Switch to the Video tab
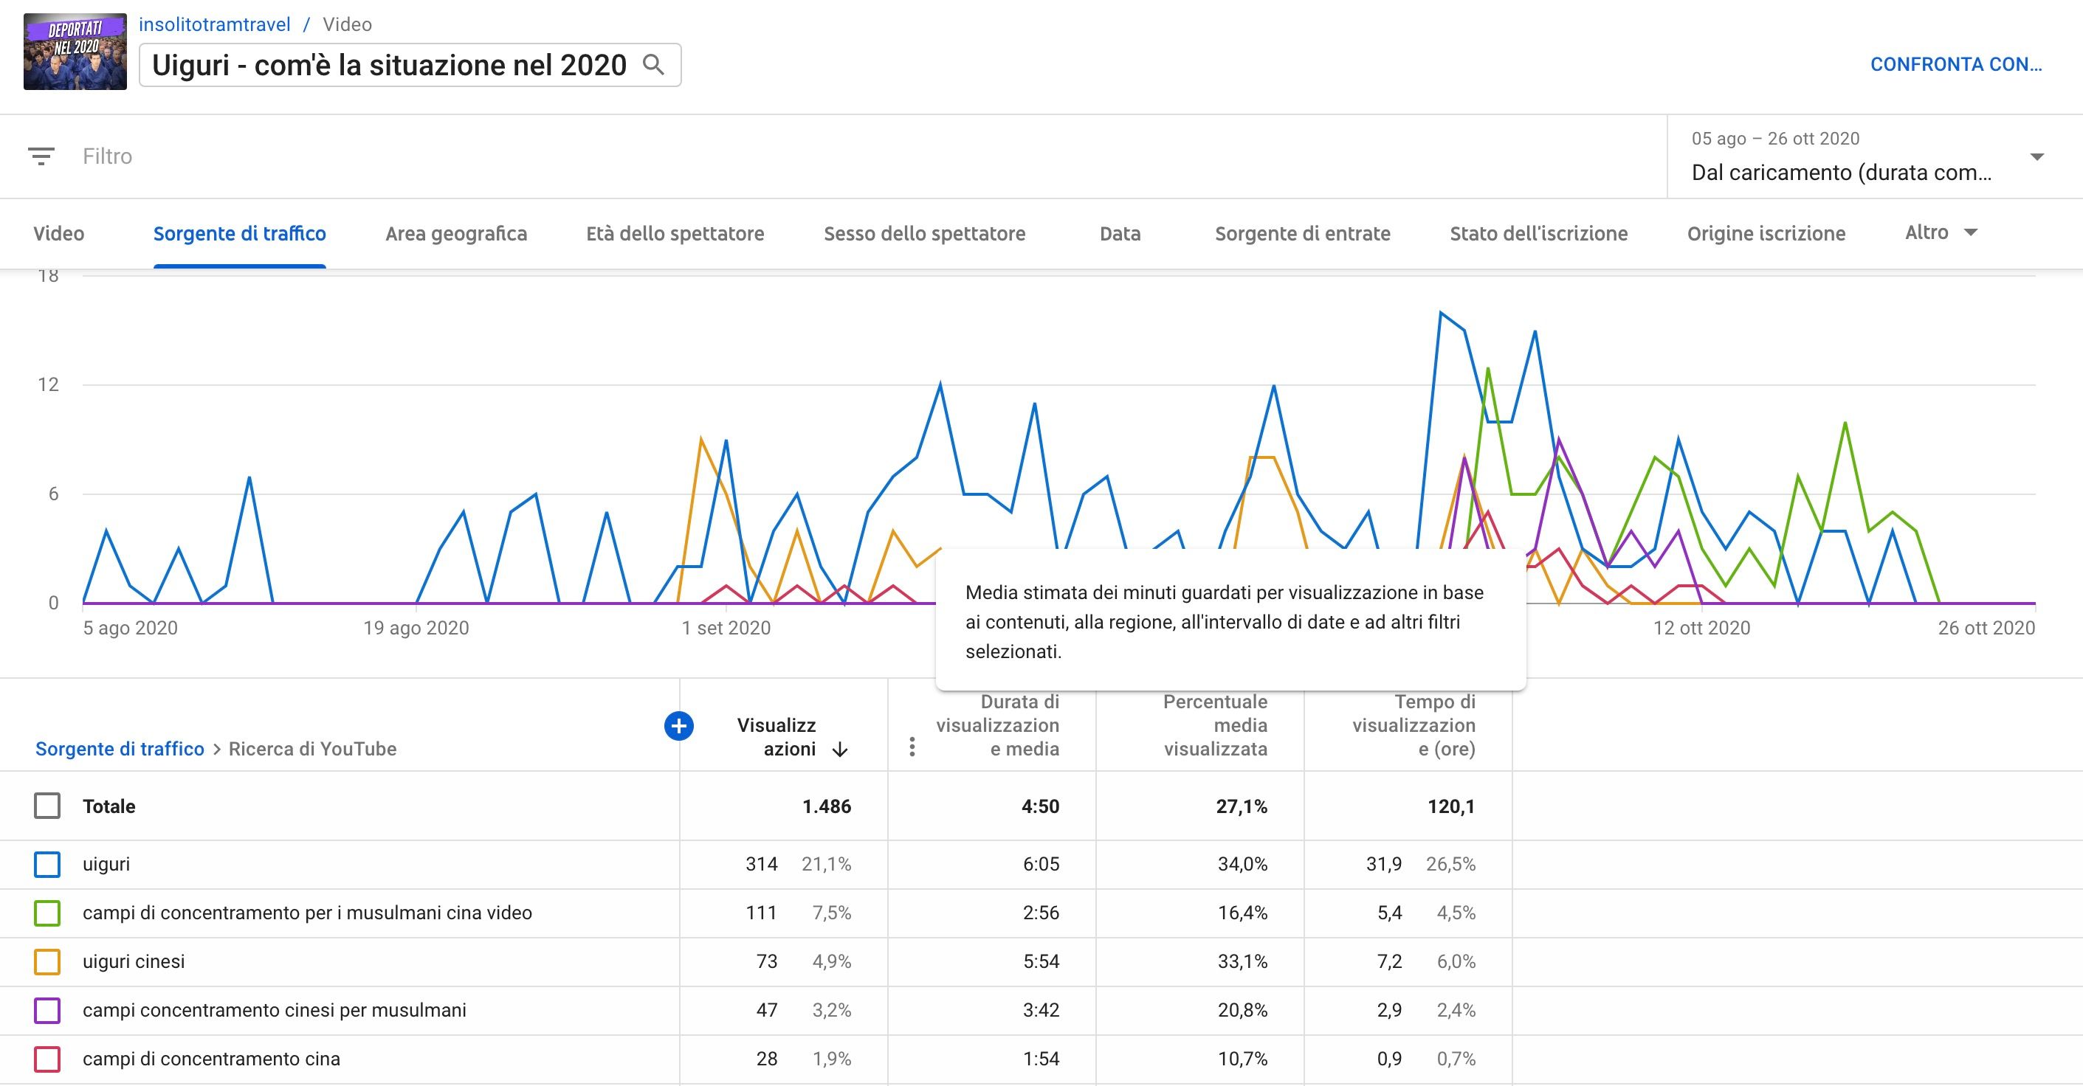2083x1086 pixels. tap(58, 234)
